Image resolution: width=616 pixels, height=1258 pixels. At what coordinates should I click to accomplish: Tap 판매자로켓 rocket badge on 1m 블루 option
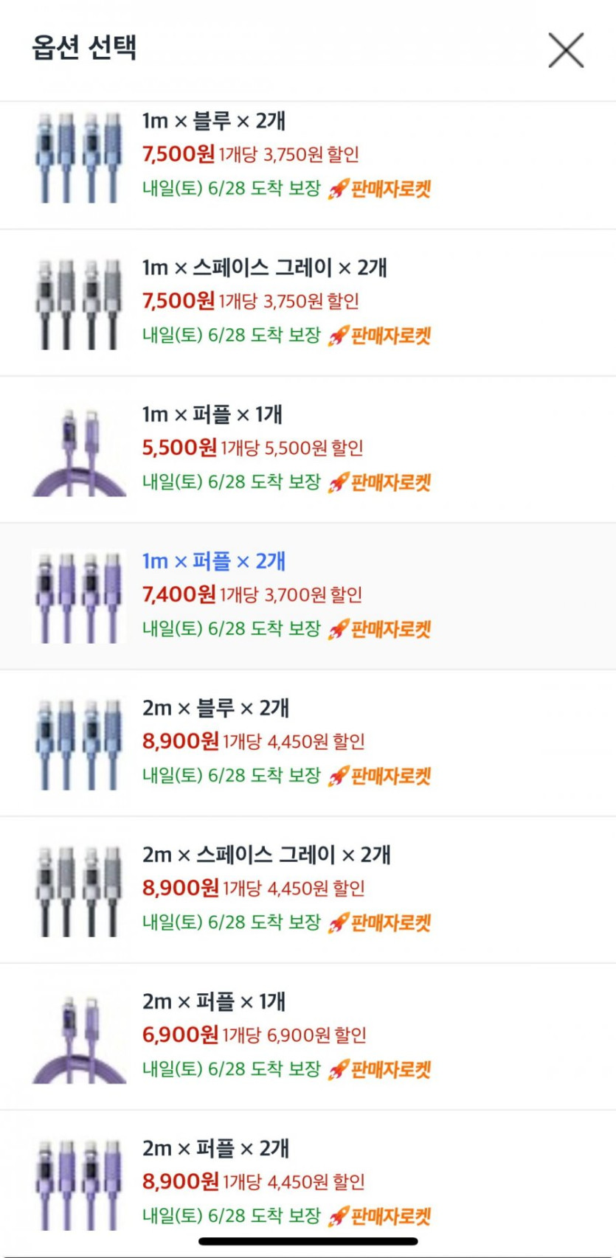[x=380, y=190]
